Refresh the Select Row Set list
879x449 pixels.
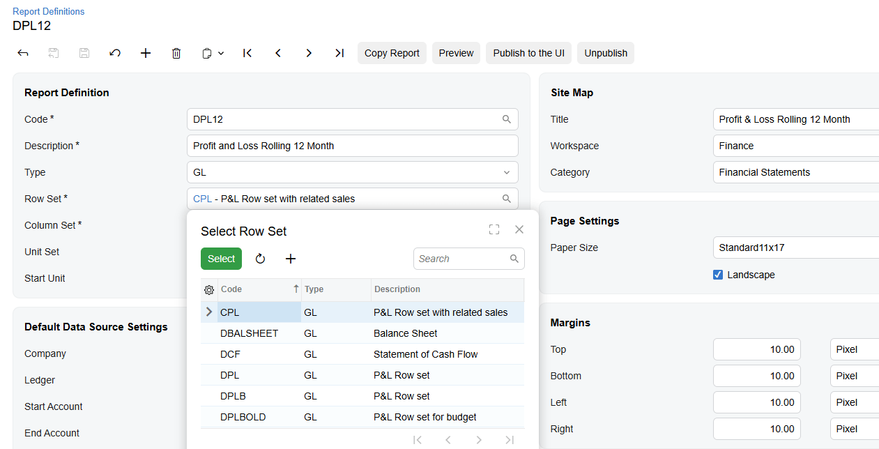(260, 259)
